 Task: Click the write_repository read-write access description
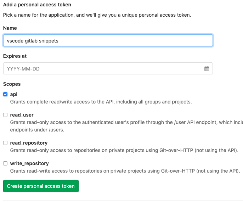click(x=125, y=171)
